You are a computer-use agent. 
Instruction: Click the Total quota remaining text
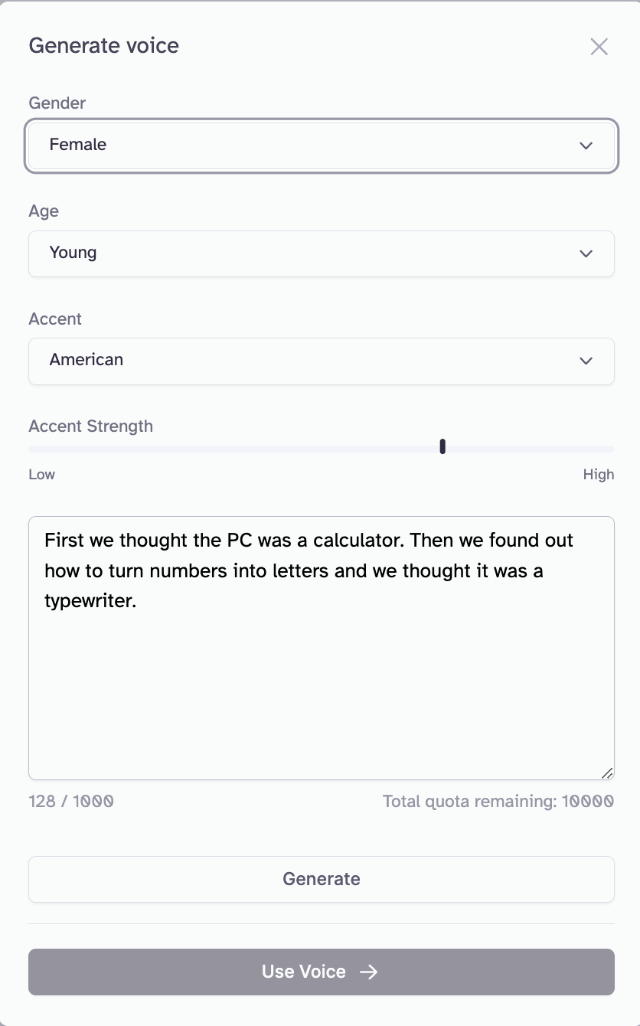click(x=498, y=802)
